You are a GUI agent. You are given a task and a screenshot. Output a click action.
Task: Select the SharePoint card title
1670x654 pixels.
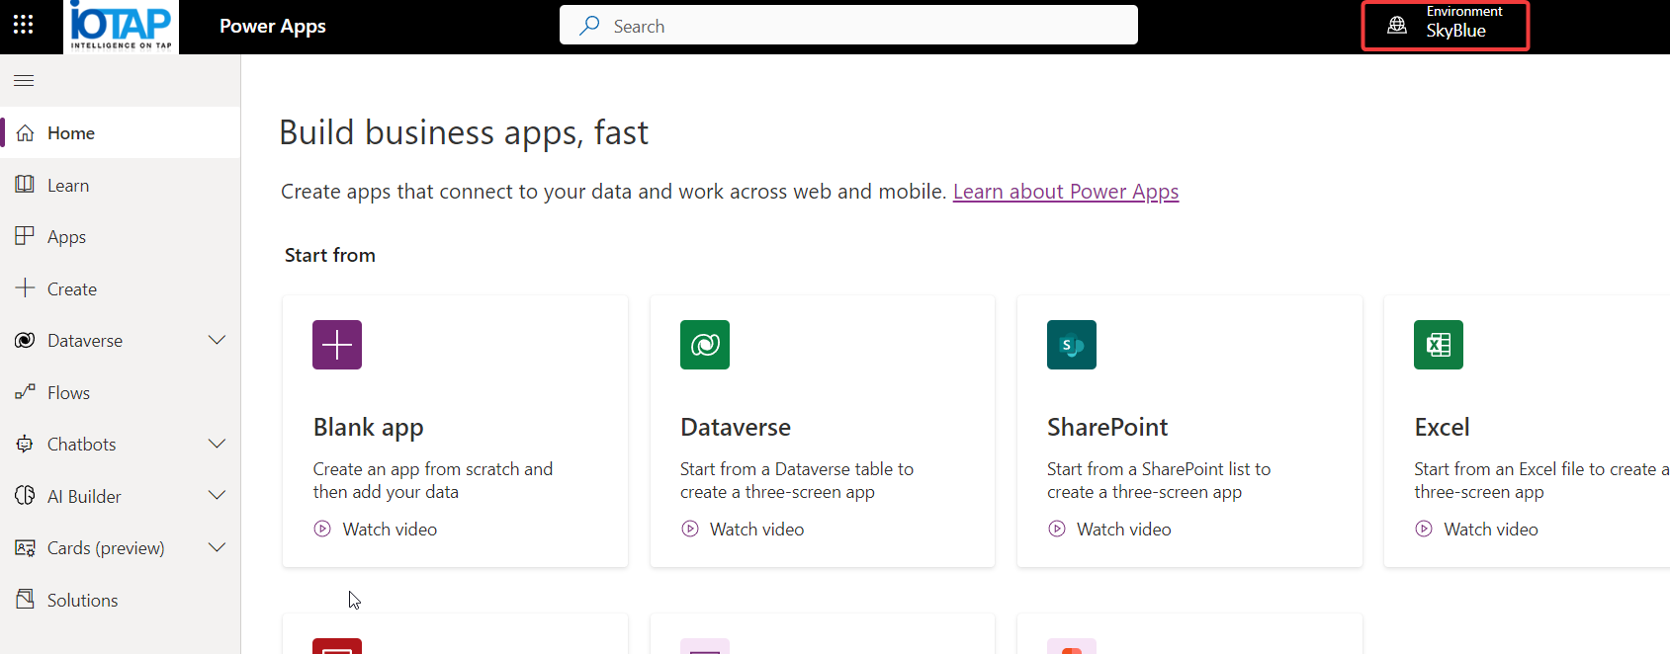(1107, 427)
